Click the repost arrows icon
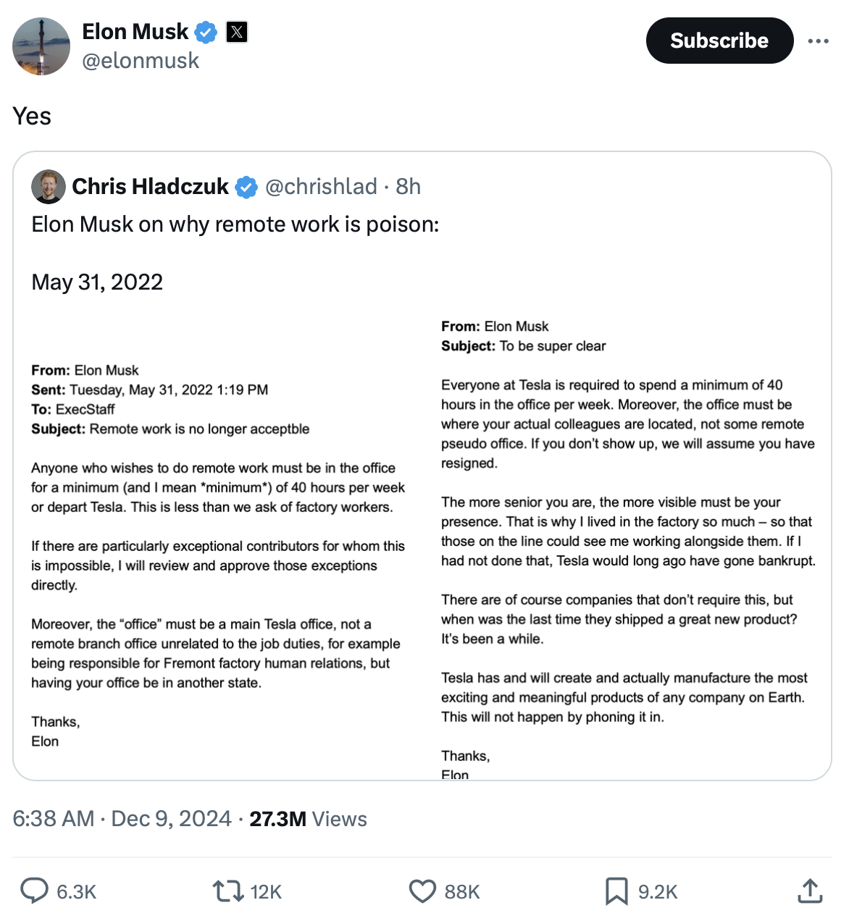The height and width of the screenshot is (921, 849). (227, 891)
